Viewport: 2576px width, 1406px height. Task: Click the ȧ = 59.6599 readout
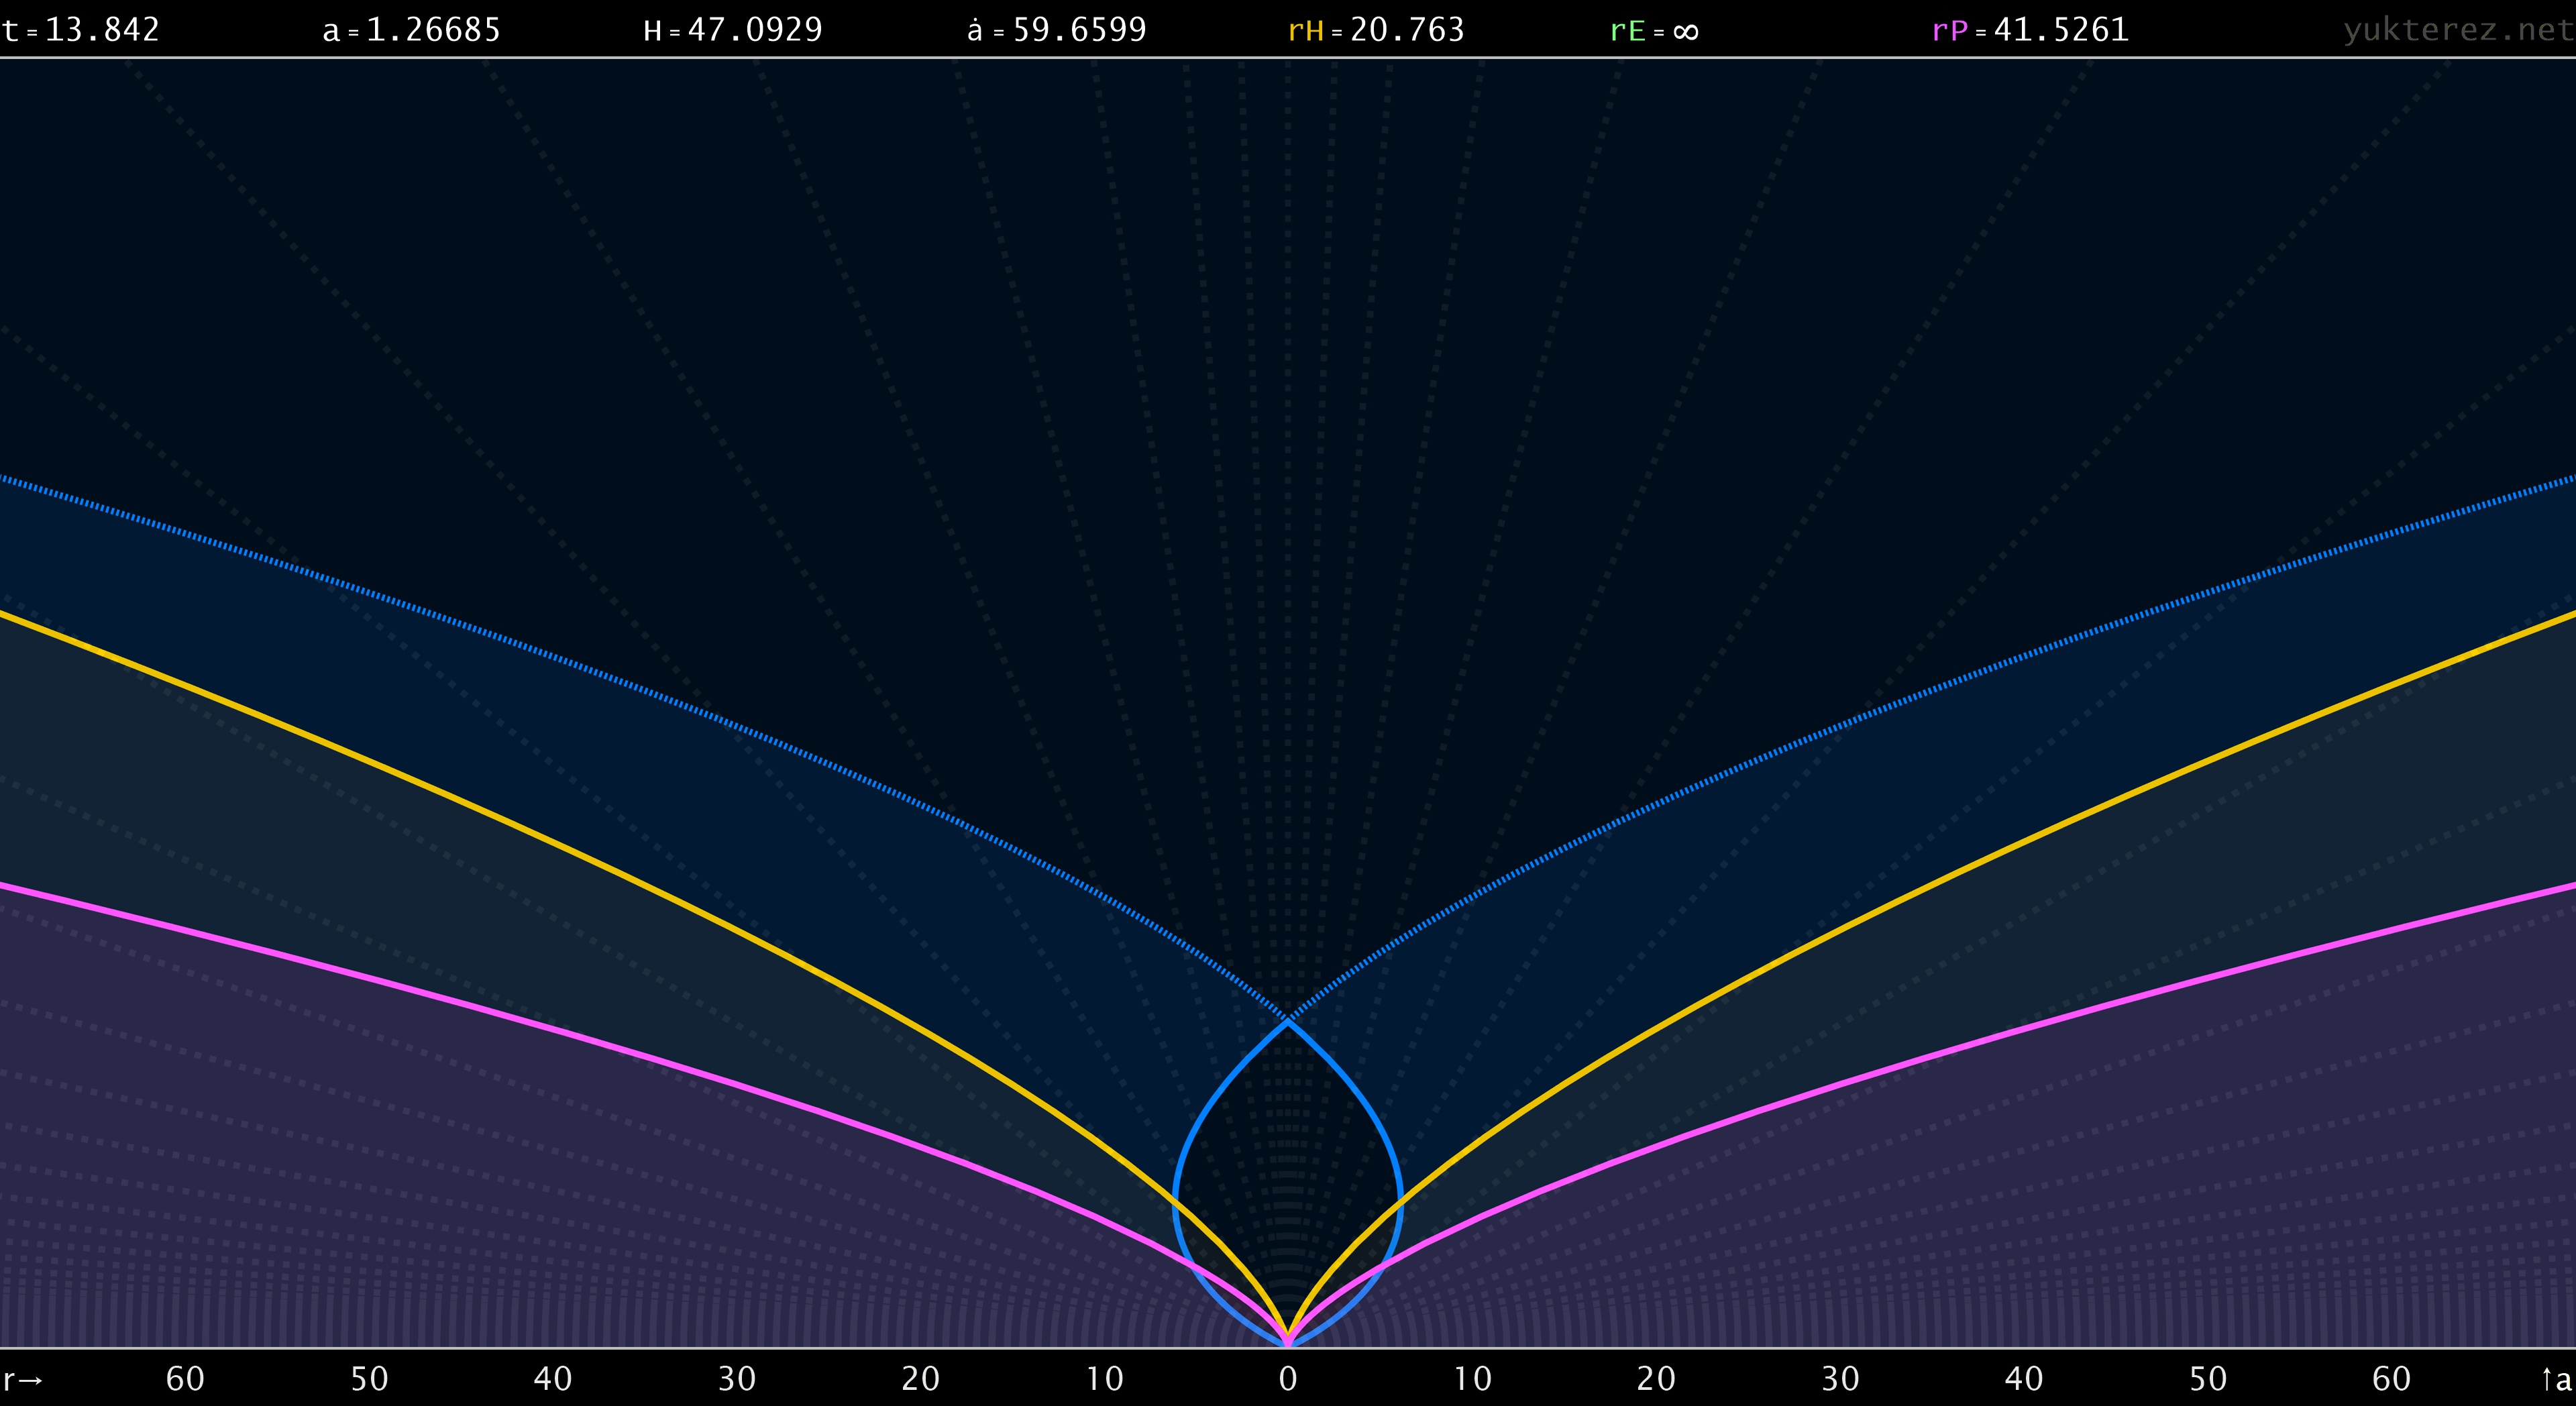[x=1057, y=30]
